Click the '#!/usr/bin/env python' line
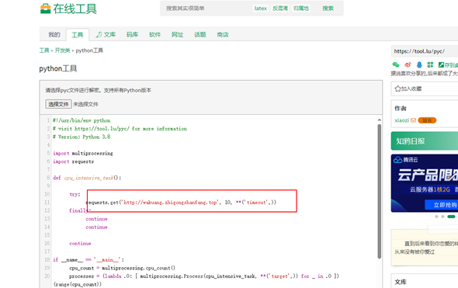 tap(82, 120)
